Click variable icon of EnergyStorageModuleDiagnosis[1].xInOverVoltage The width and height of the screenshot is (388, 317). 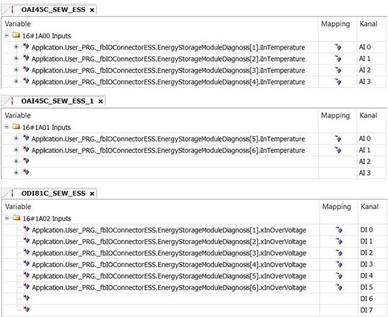click(x=25, y=230)
